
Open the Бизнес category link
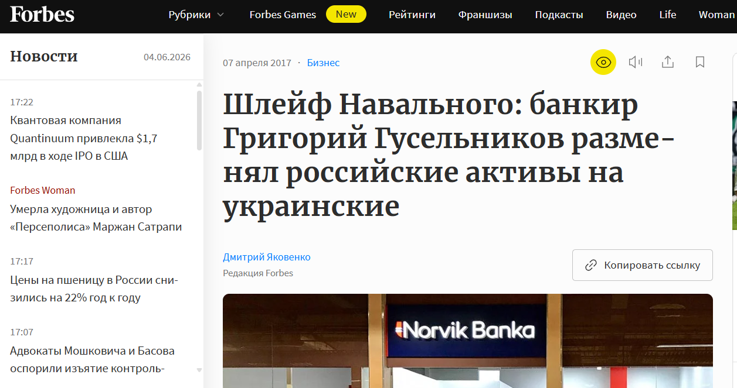click(323, 63)
